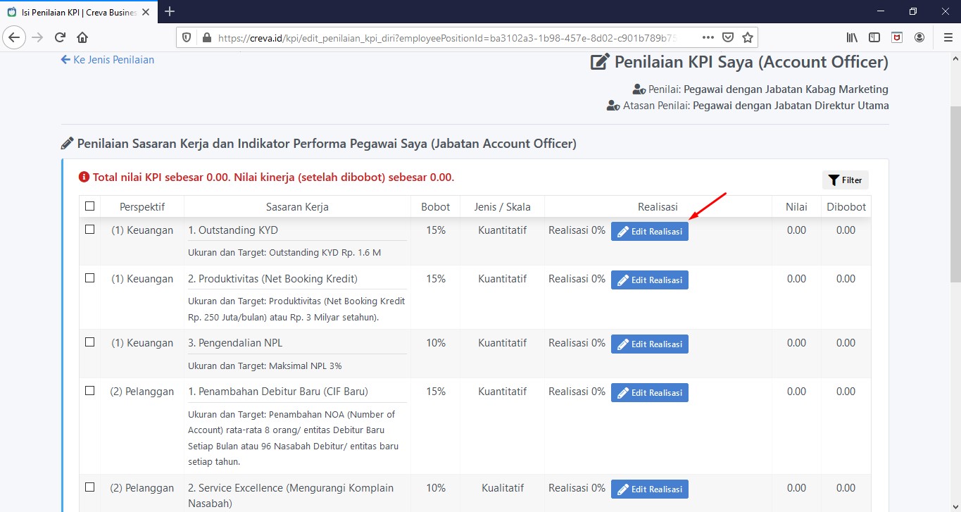Check the Service Excellence row checkbox
Viewport: 961px width, 512px height.
pos(89,487)
